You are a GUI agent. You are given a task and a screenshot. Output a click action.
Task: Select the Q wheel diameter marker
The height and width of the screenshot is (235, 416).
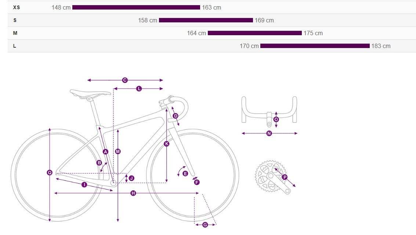tap(50, 173)
